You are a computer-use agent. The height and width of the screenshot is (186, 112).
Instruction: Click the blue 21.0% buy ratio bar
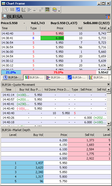point(11,72)
